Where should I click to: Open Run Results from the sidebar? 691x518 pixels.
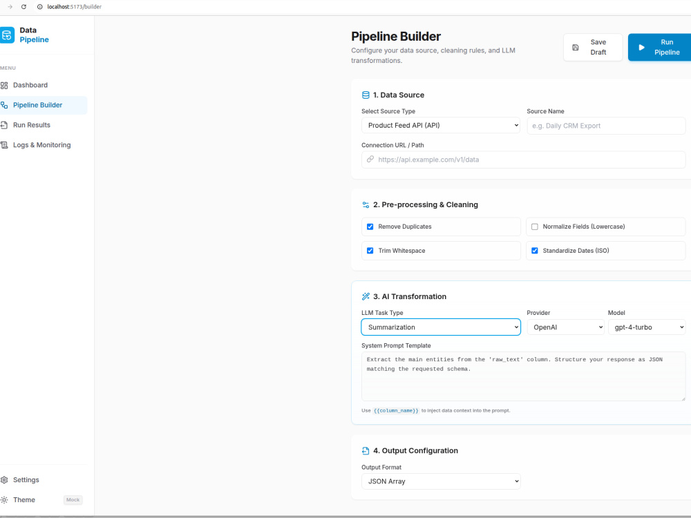click(44, 125)
